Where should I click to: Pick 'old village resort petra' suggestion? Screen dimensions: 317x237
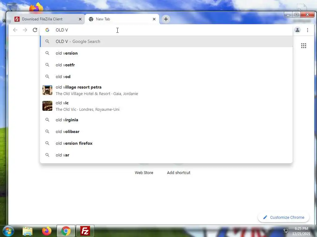(x=166, y=90)
